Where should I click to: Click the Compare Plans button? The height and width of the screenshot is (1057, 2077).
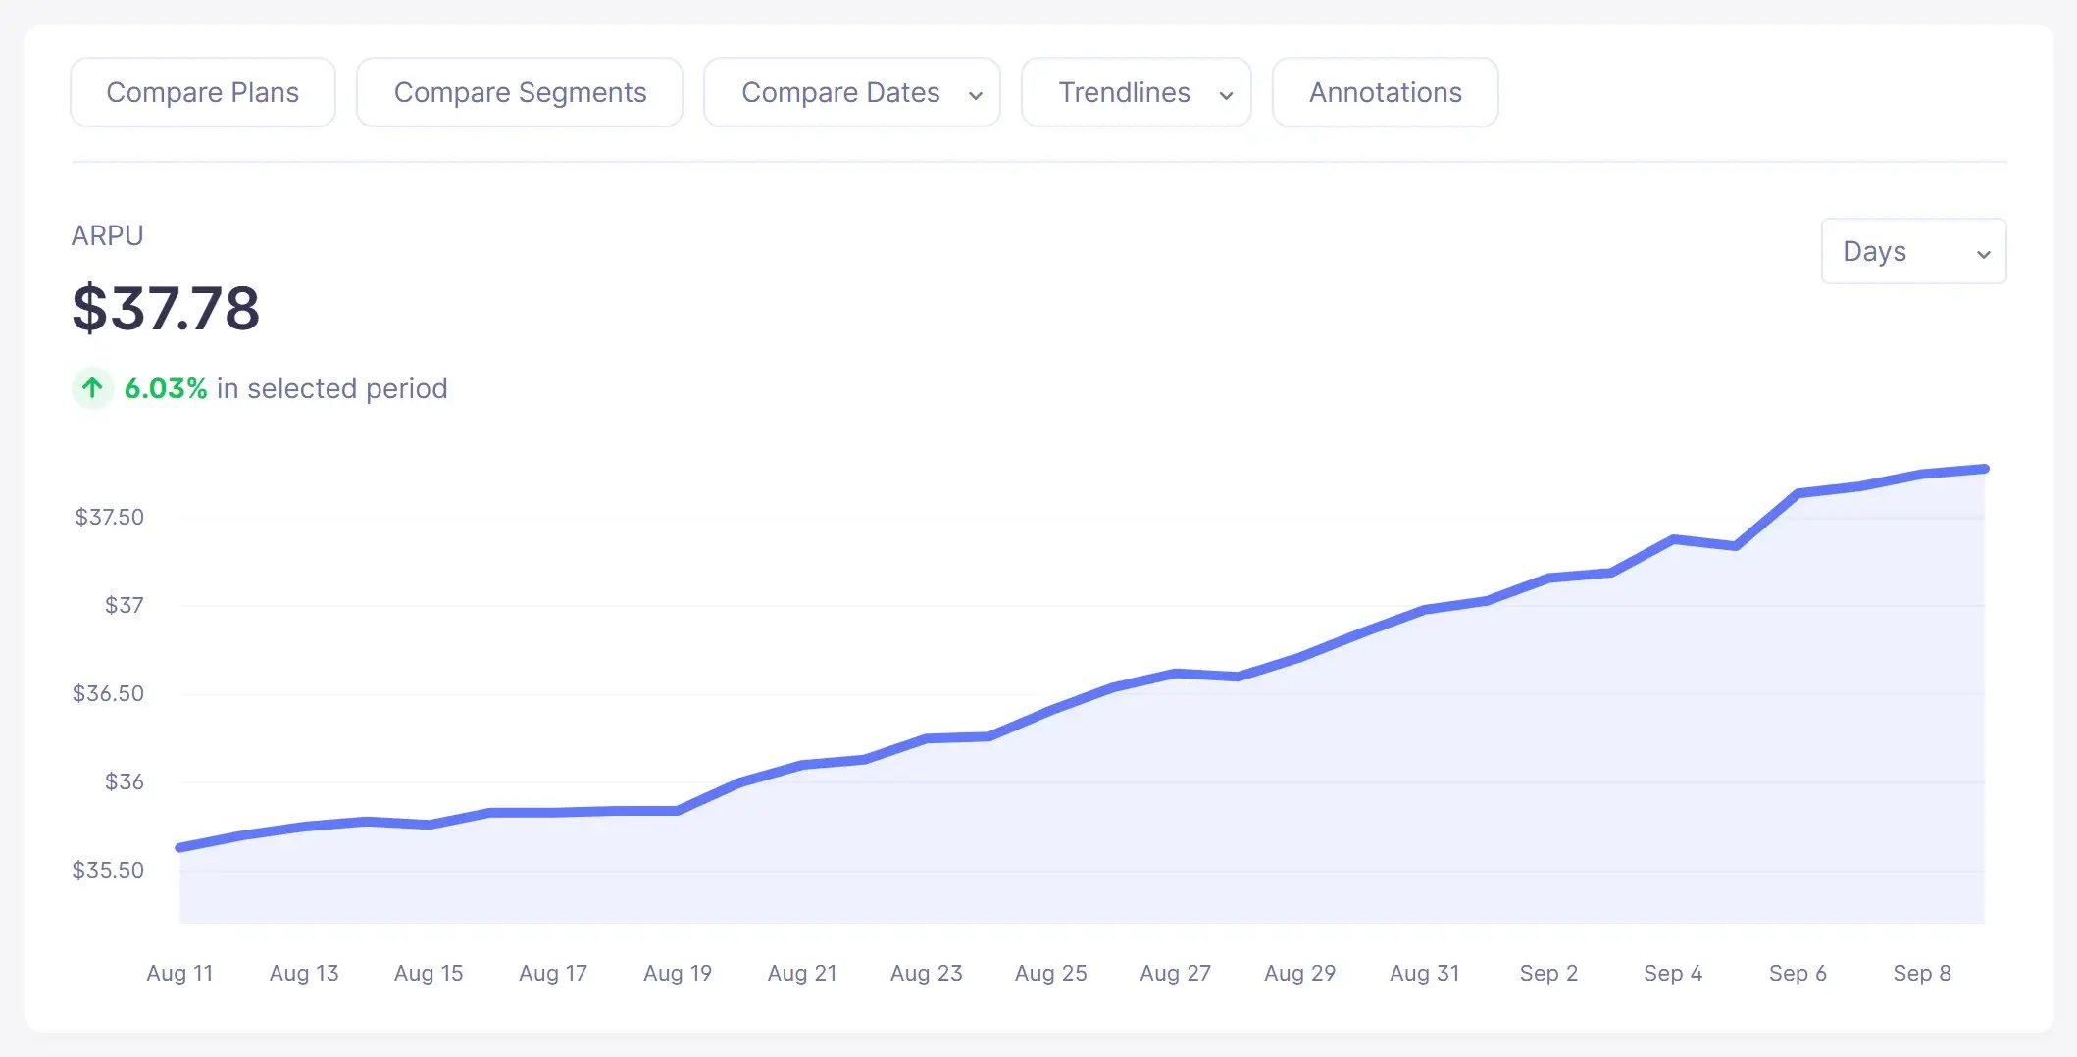coord(203,92)
